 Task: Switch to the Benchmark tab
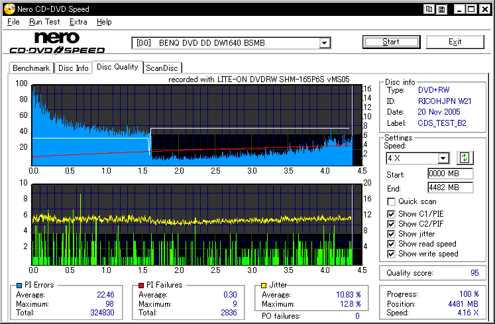click(31, 68)
